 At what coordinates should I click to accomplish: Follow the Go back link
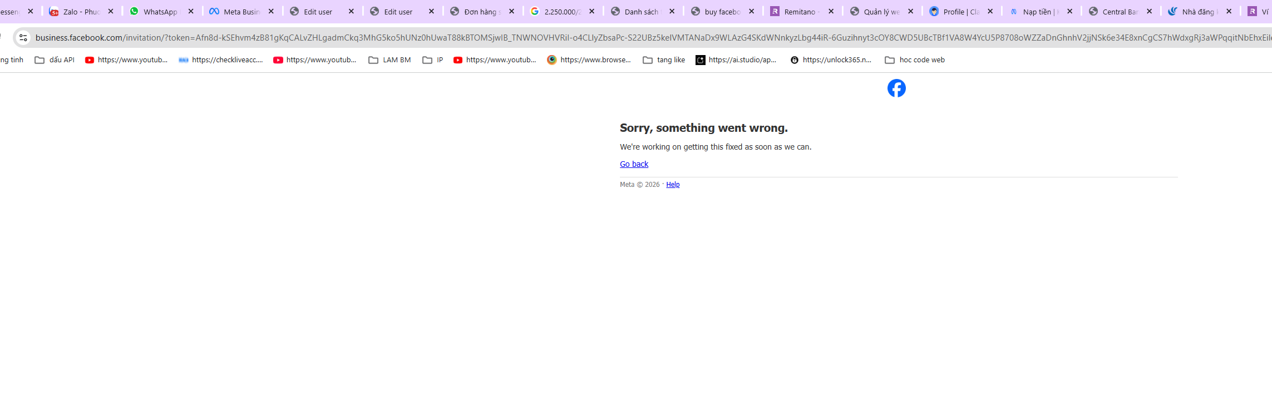634,164
